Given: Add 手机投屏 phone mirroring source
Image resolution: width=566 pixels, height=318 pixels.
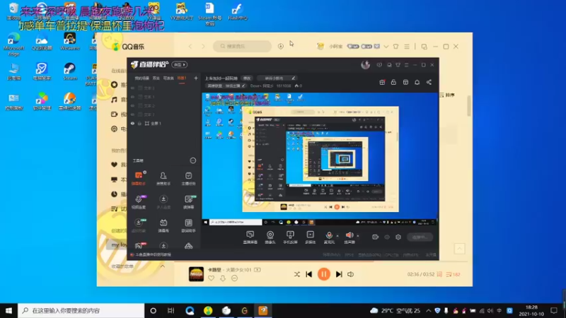Looking at the screenshot, I should coord(290,237).
